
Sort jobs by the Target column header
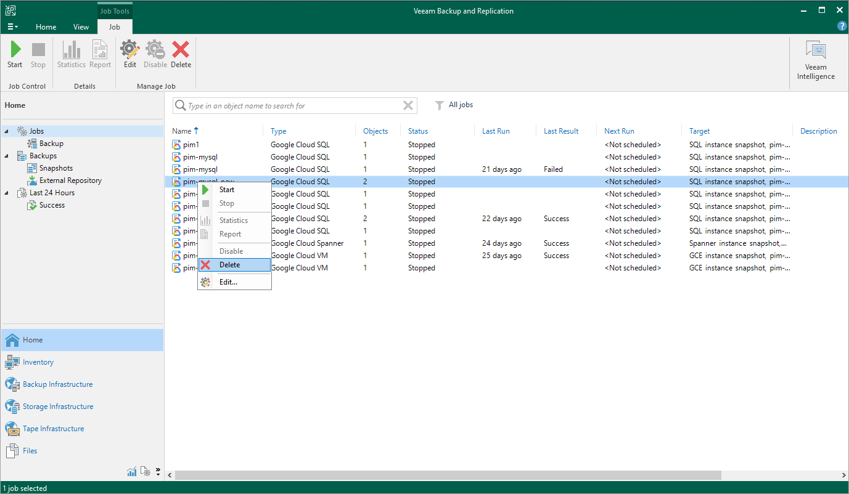700,131
